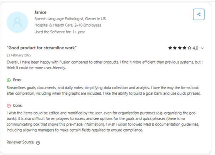
Task: Expand the 4,0 rating breakdown chevron
Action: point(202,48)
